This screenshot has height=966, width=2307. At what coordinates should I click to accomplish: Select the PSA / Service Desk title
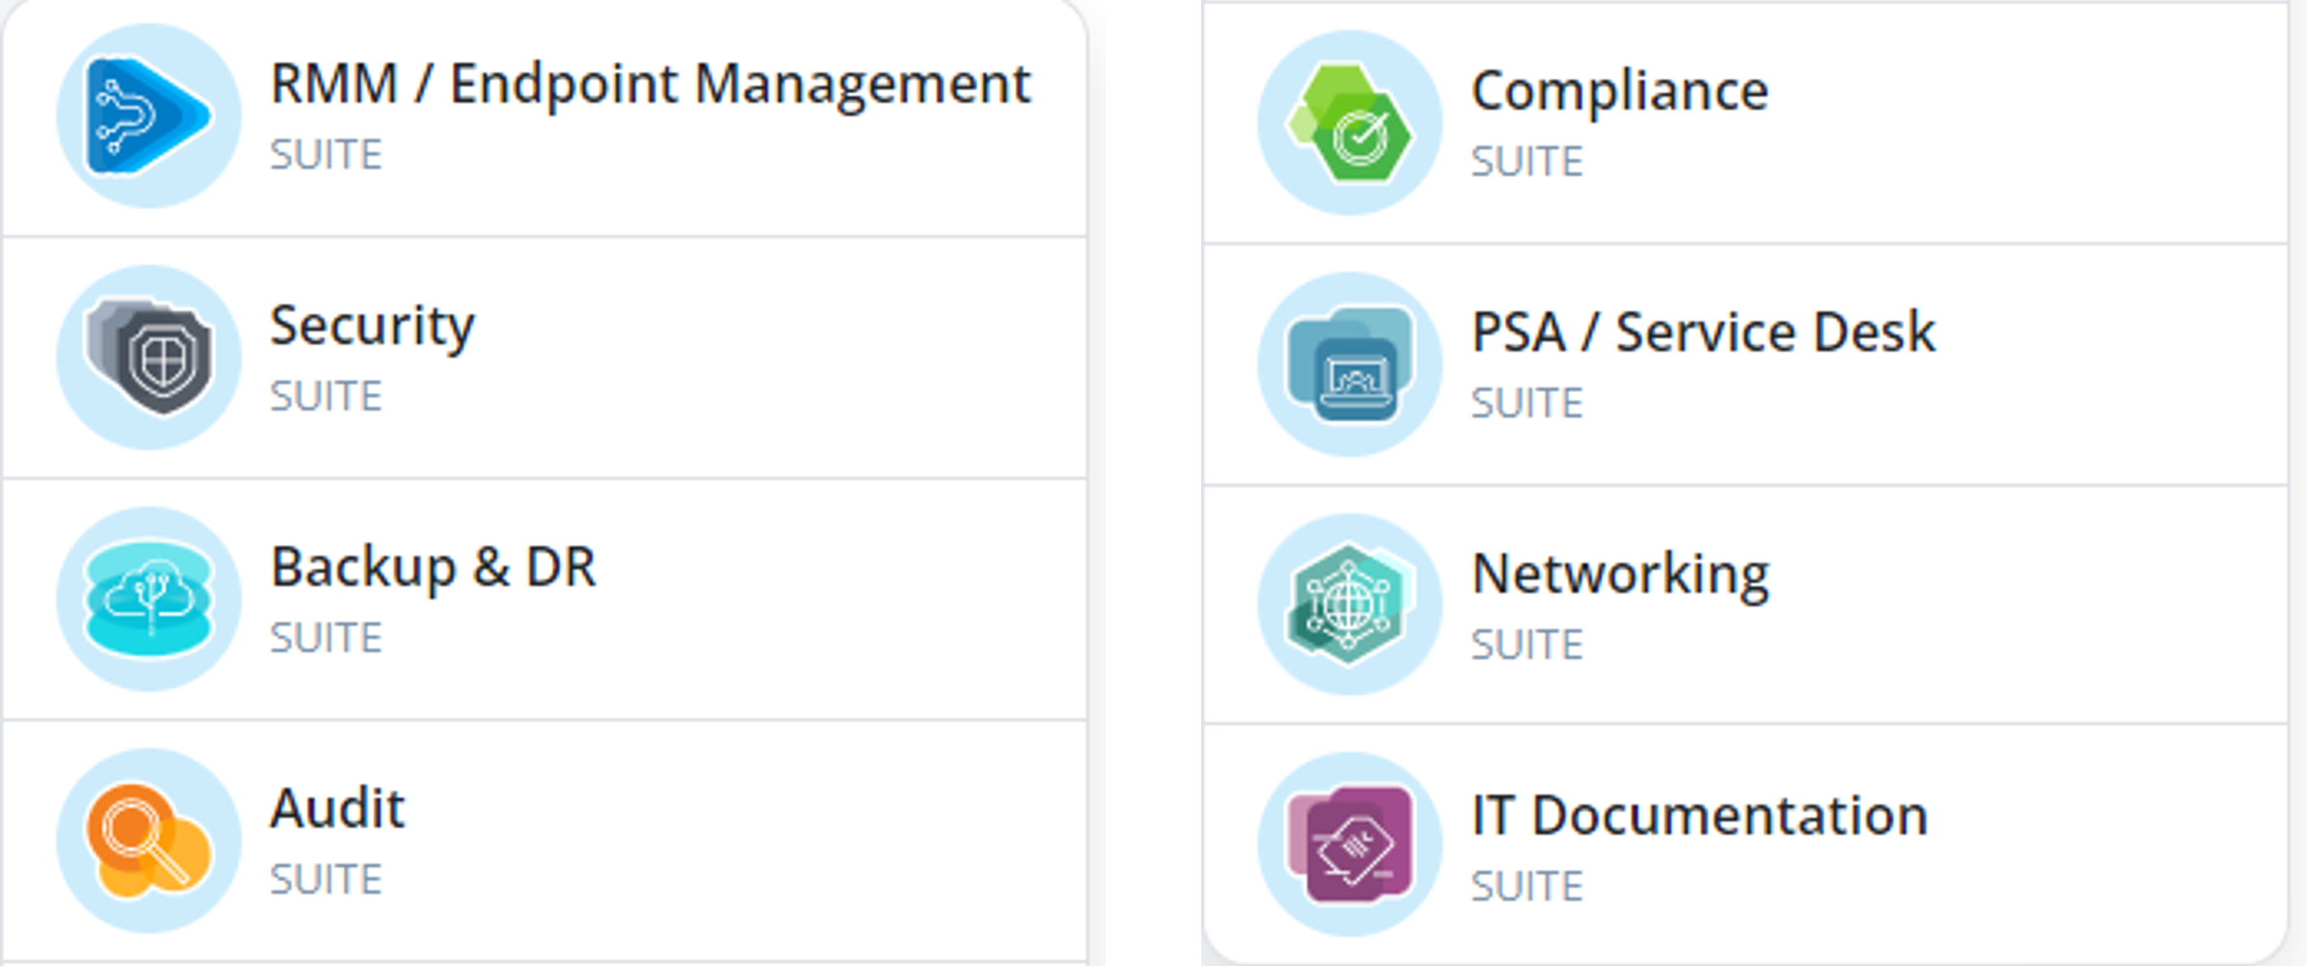coord(1703,332)
